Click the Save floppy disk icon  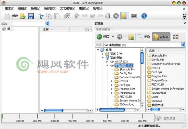[x=31, y=16]
